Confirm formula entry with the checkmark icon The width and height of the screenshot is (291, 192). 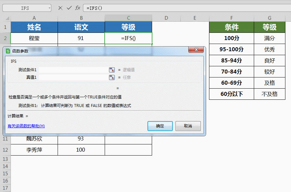click(x=69, y=8)
